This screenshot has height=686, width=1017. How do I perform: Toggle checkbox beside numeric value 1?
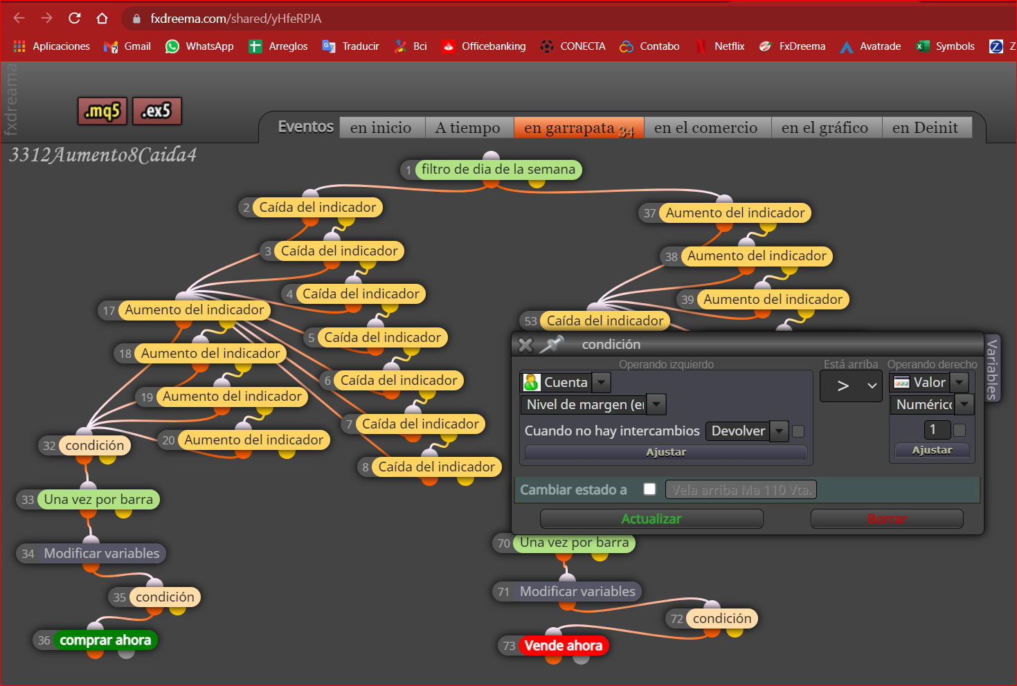(960, 430)
